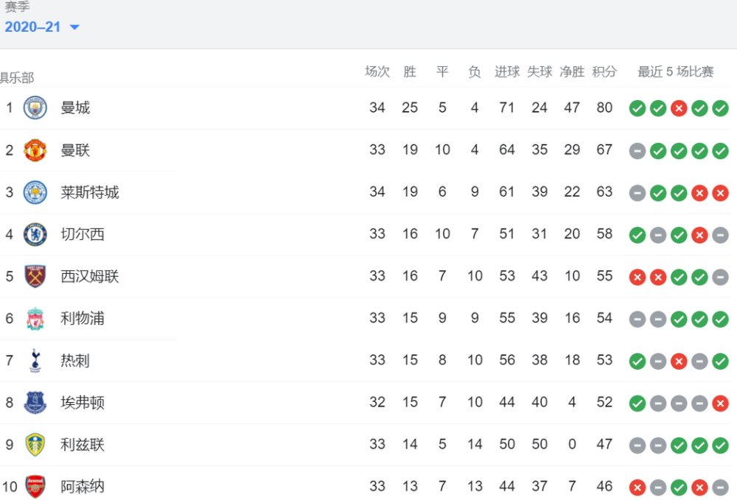Click the Liverpool club crest
Viewport: 737px width, 500px height.
coord(35,318)
